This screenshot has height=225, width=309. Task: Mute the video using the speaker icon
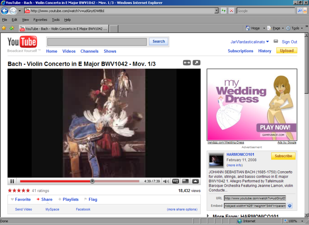(166, 181)
